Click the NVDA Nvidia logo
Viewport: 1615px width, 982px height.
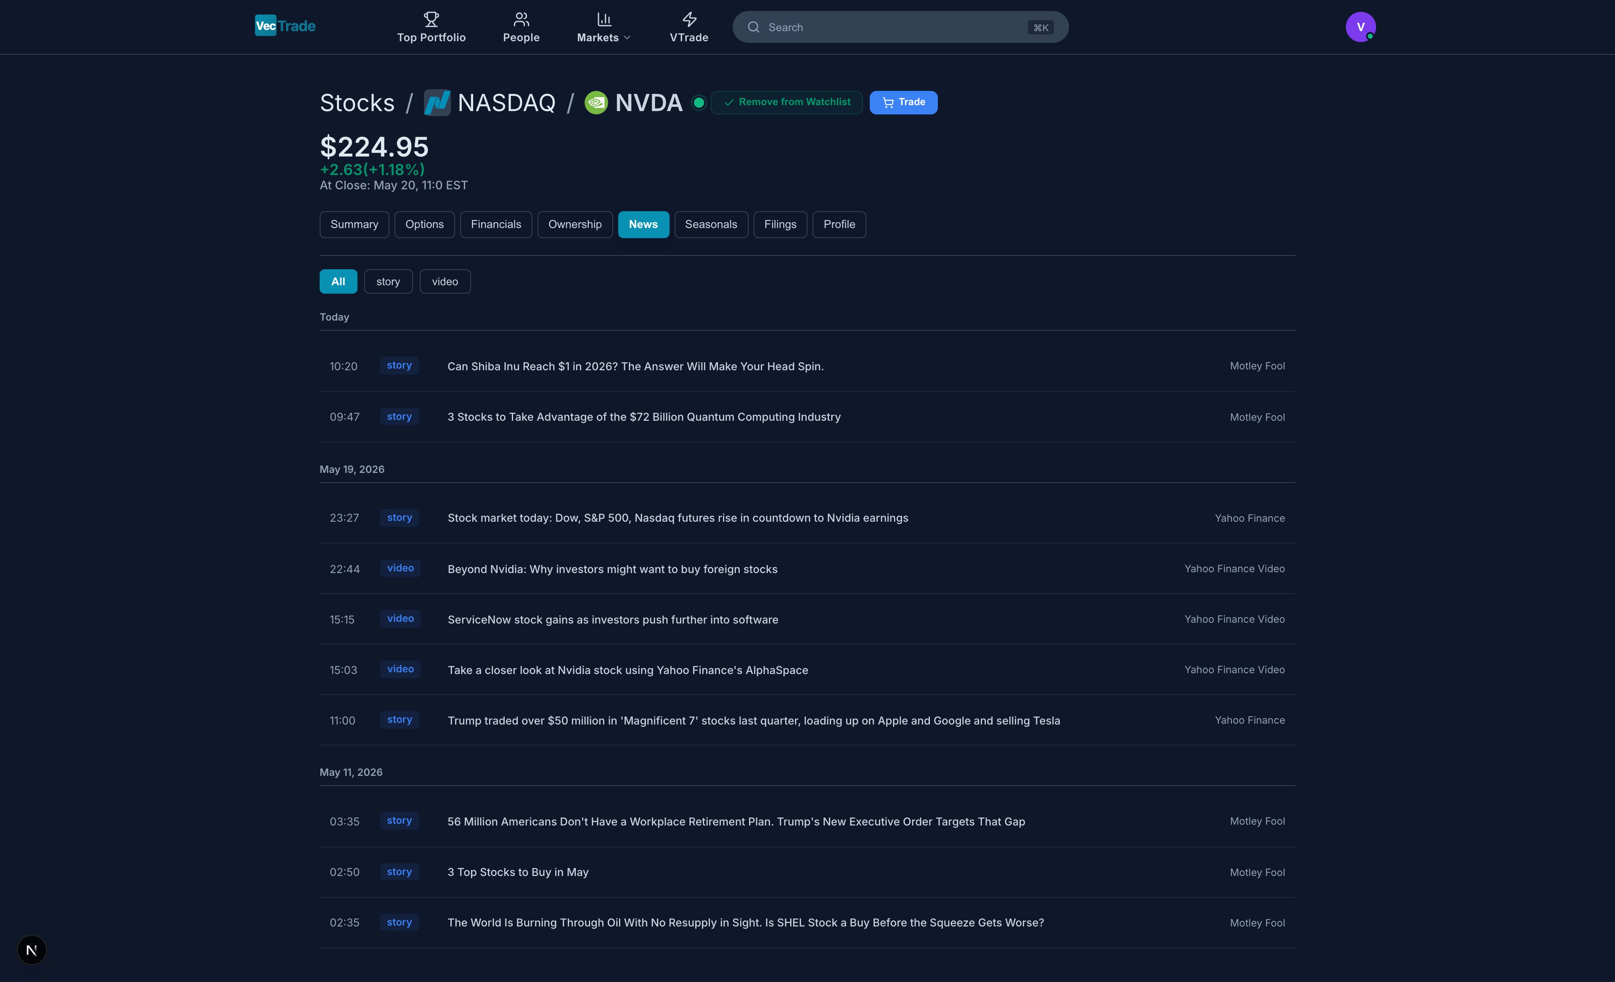(596, 103)
